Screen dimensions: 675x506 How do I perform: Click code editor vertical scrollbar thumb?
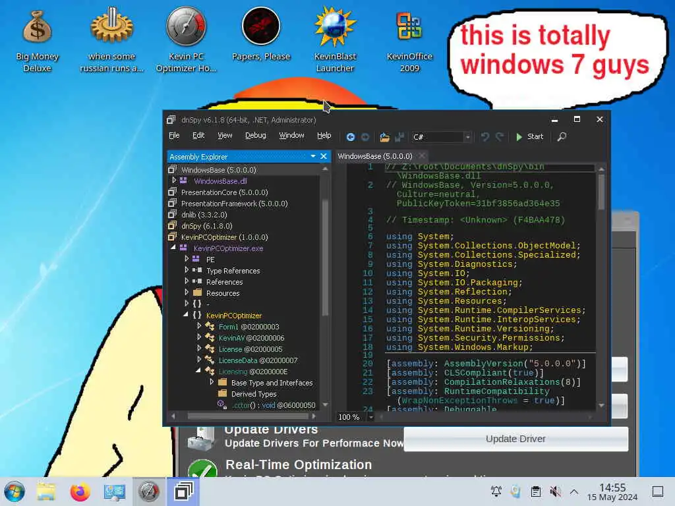coord(601,192)
